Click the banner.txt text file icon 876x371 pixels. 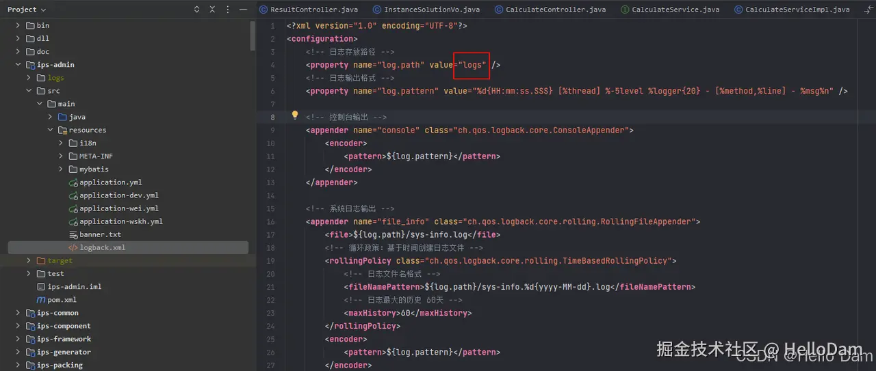[73, 234]
